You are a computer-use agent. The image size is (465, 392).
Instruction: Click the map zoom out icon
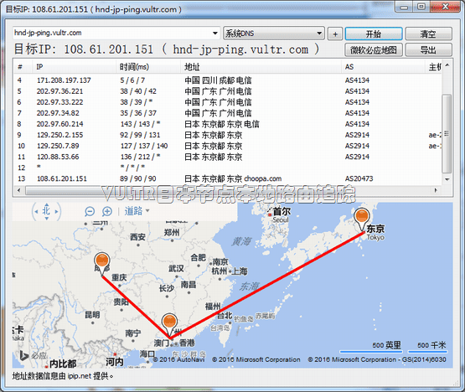tap(90, 211)
